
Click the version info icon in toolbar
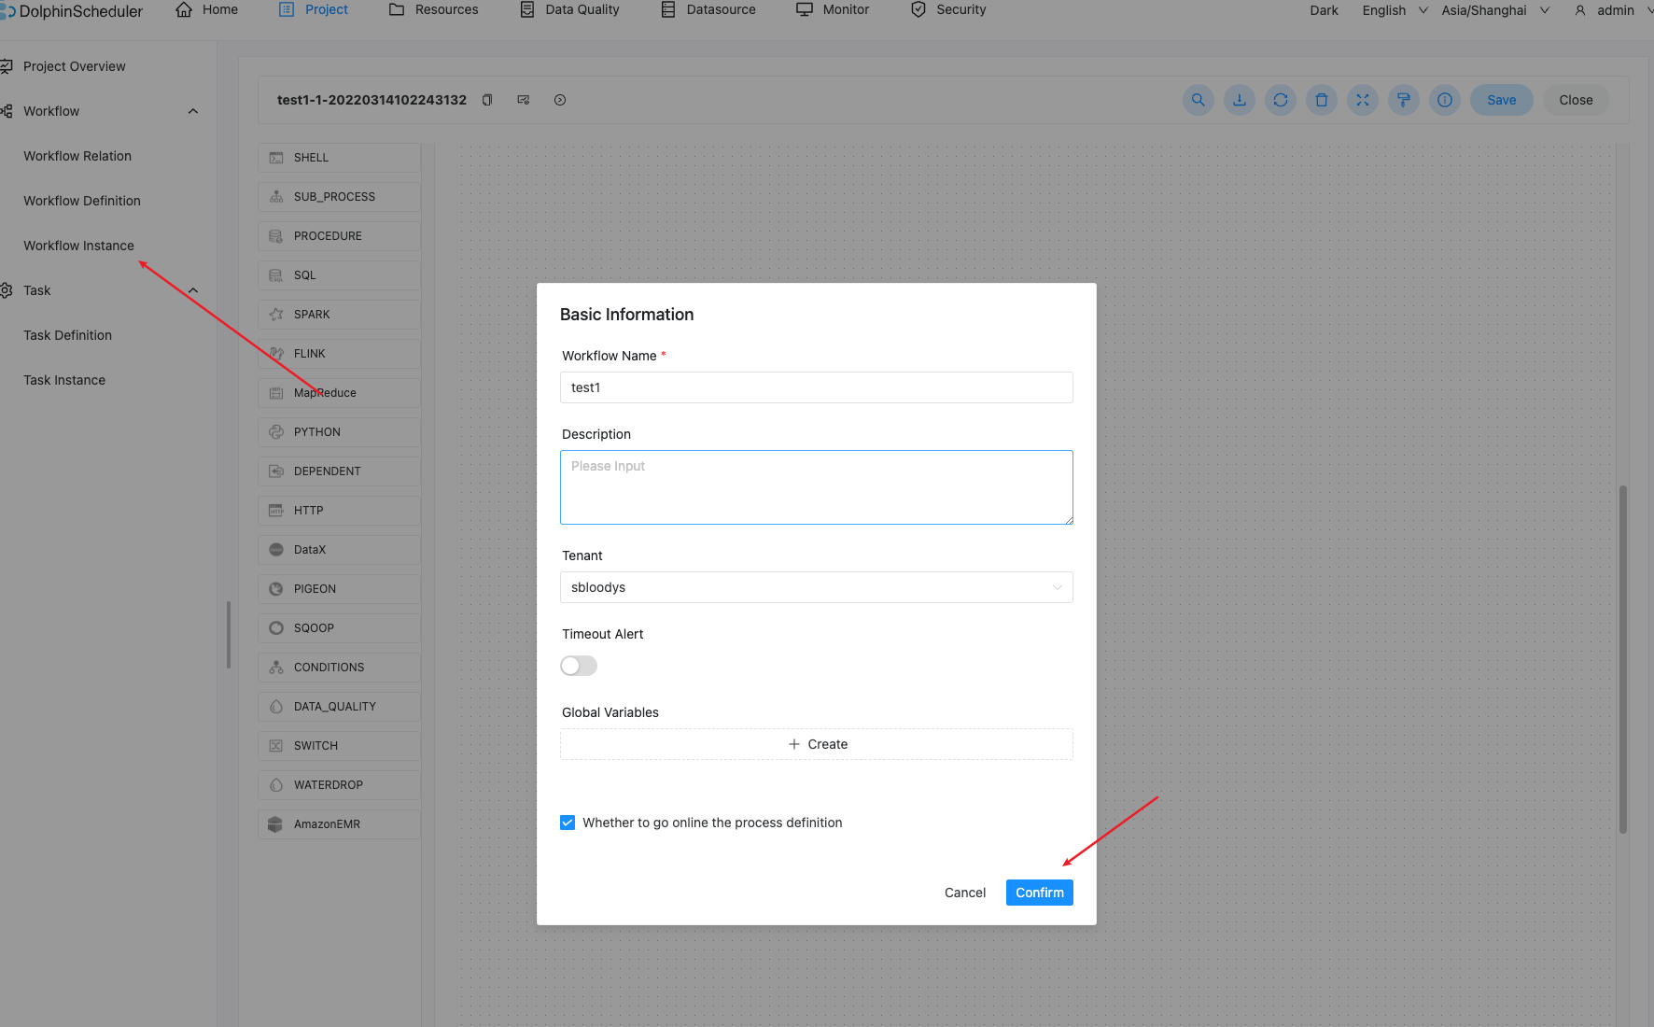pyautogui.click(x=1445, y=100)
